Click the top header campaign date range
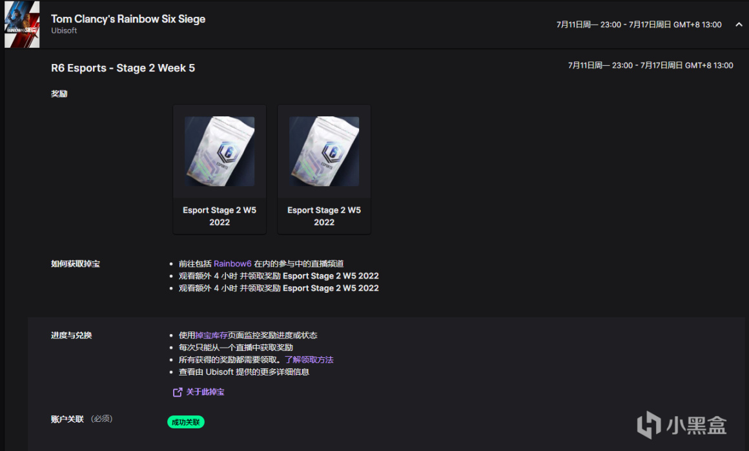749x451 pixels. [639, 25]
